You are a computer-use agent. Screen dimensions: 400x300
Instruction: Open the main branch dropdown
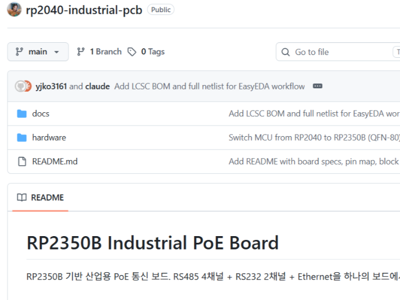coord(37,52)
